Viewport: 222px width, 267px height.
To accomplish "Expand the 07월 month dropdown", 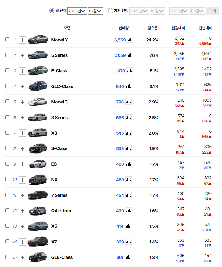I will pyautogui.click(x=96, y=11).
